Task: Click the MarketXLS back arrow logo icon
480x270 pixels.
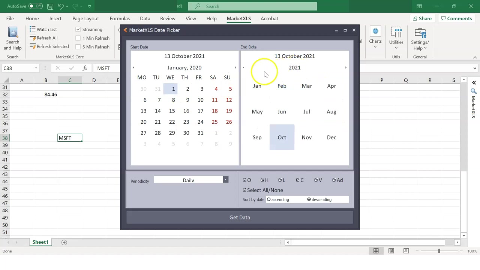Action: [125, 30]
